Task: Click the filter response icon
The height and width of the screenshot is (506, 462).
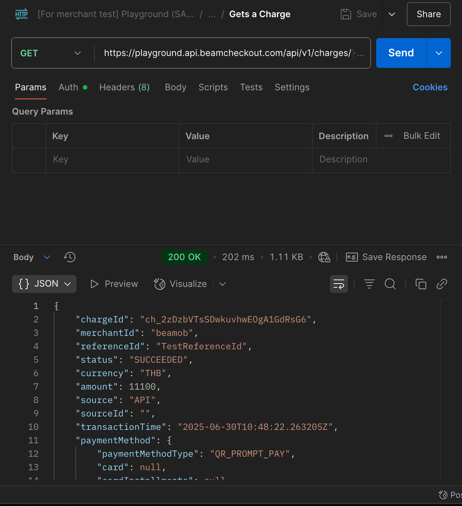Action: coord(369,284)
